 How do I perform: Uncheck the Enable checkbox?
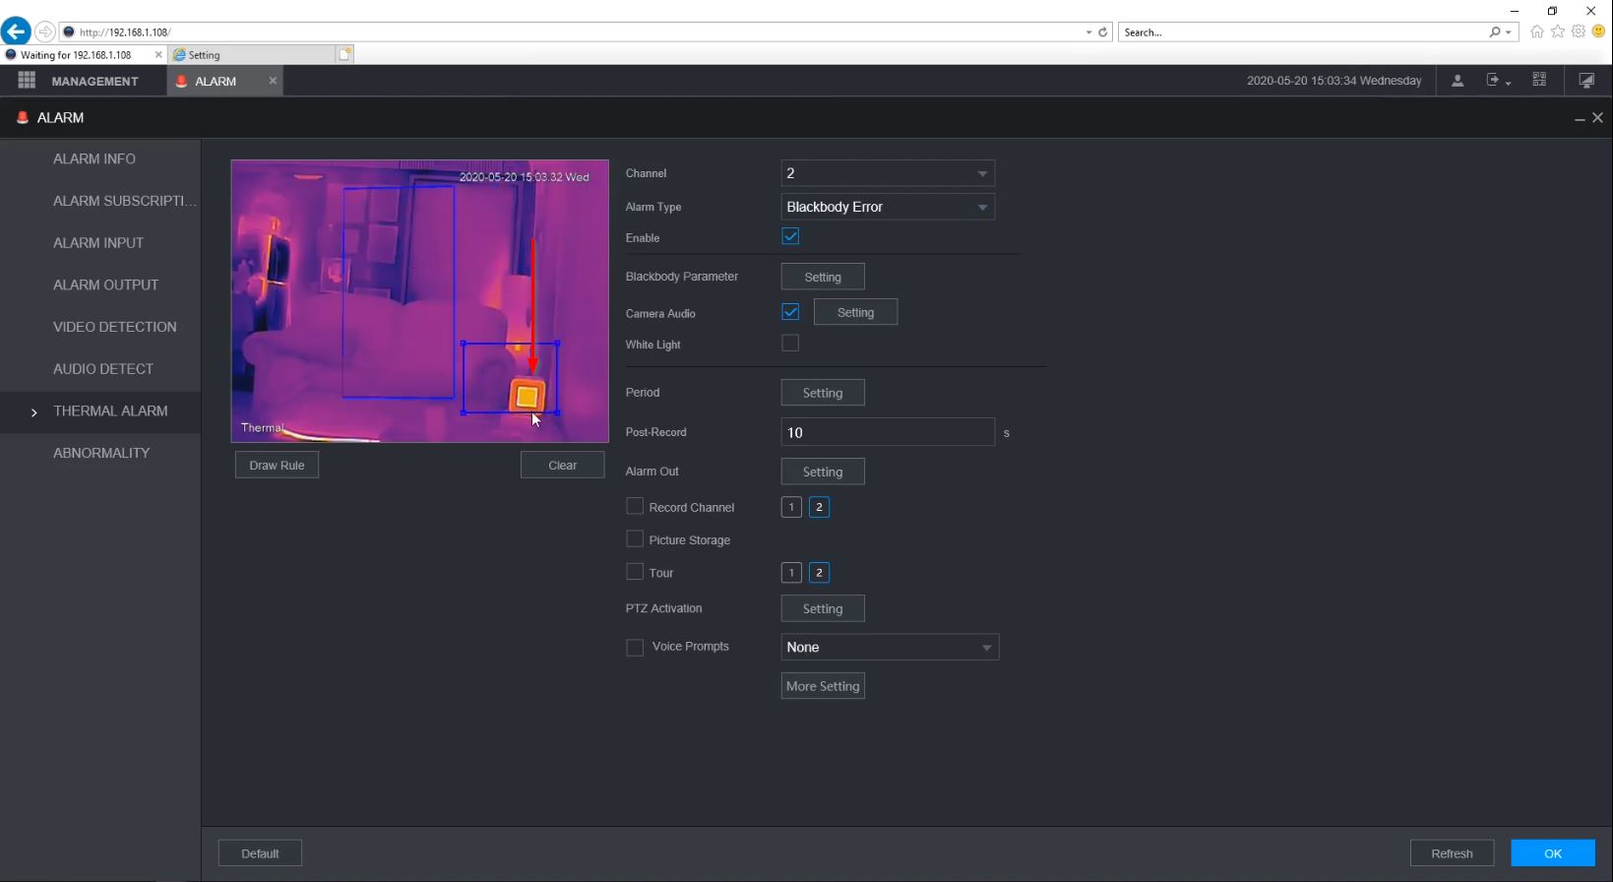coord(790,236)
